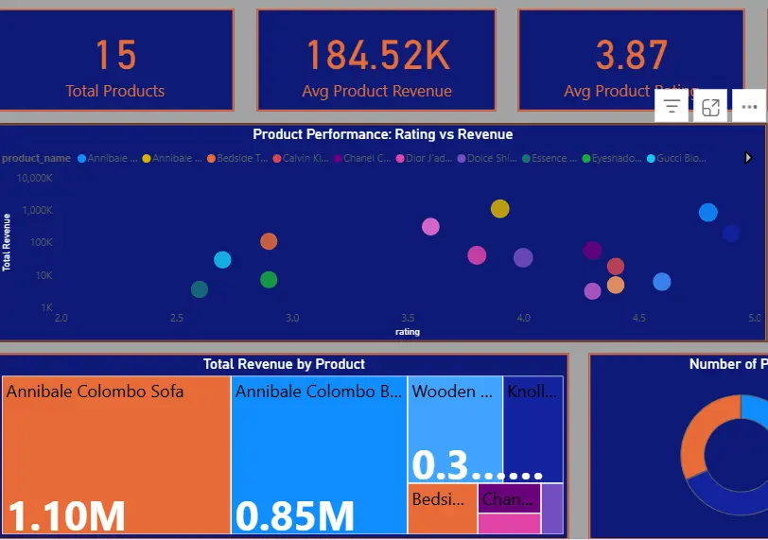Image resolution: width=768 pixels, height=540 pixels.
Task: Select the Knoll... treemap tile
Action: [532, 428]
